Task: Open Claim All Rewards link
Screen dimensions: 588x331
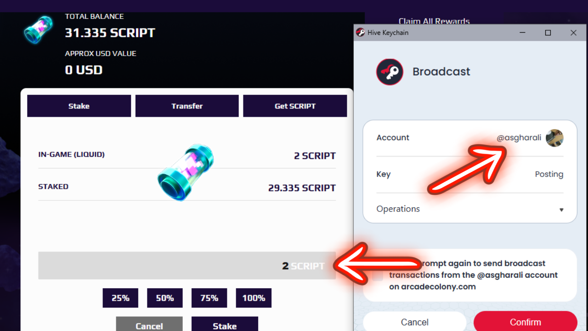Action: [434, 21]
